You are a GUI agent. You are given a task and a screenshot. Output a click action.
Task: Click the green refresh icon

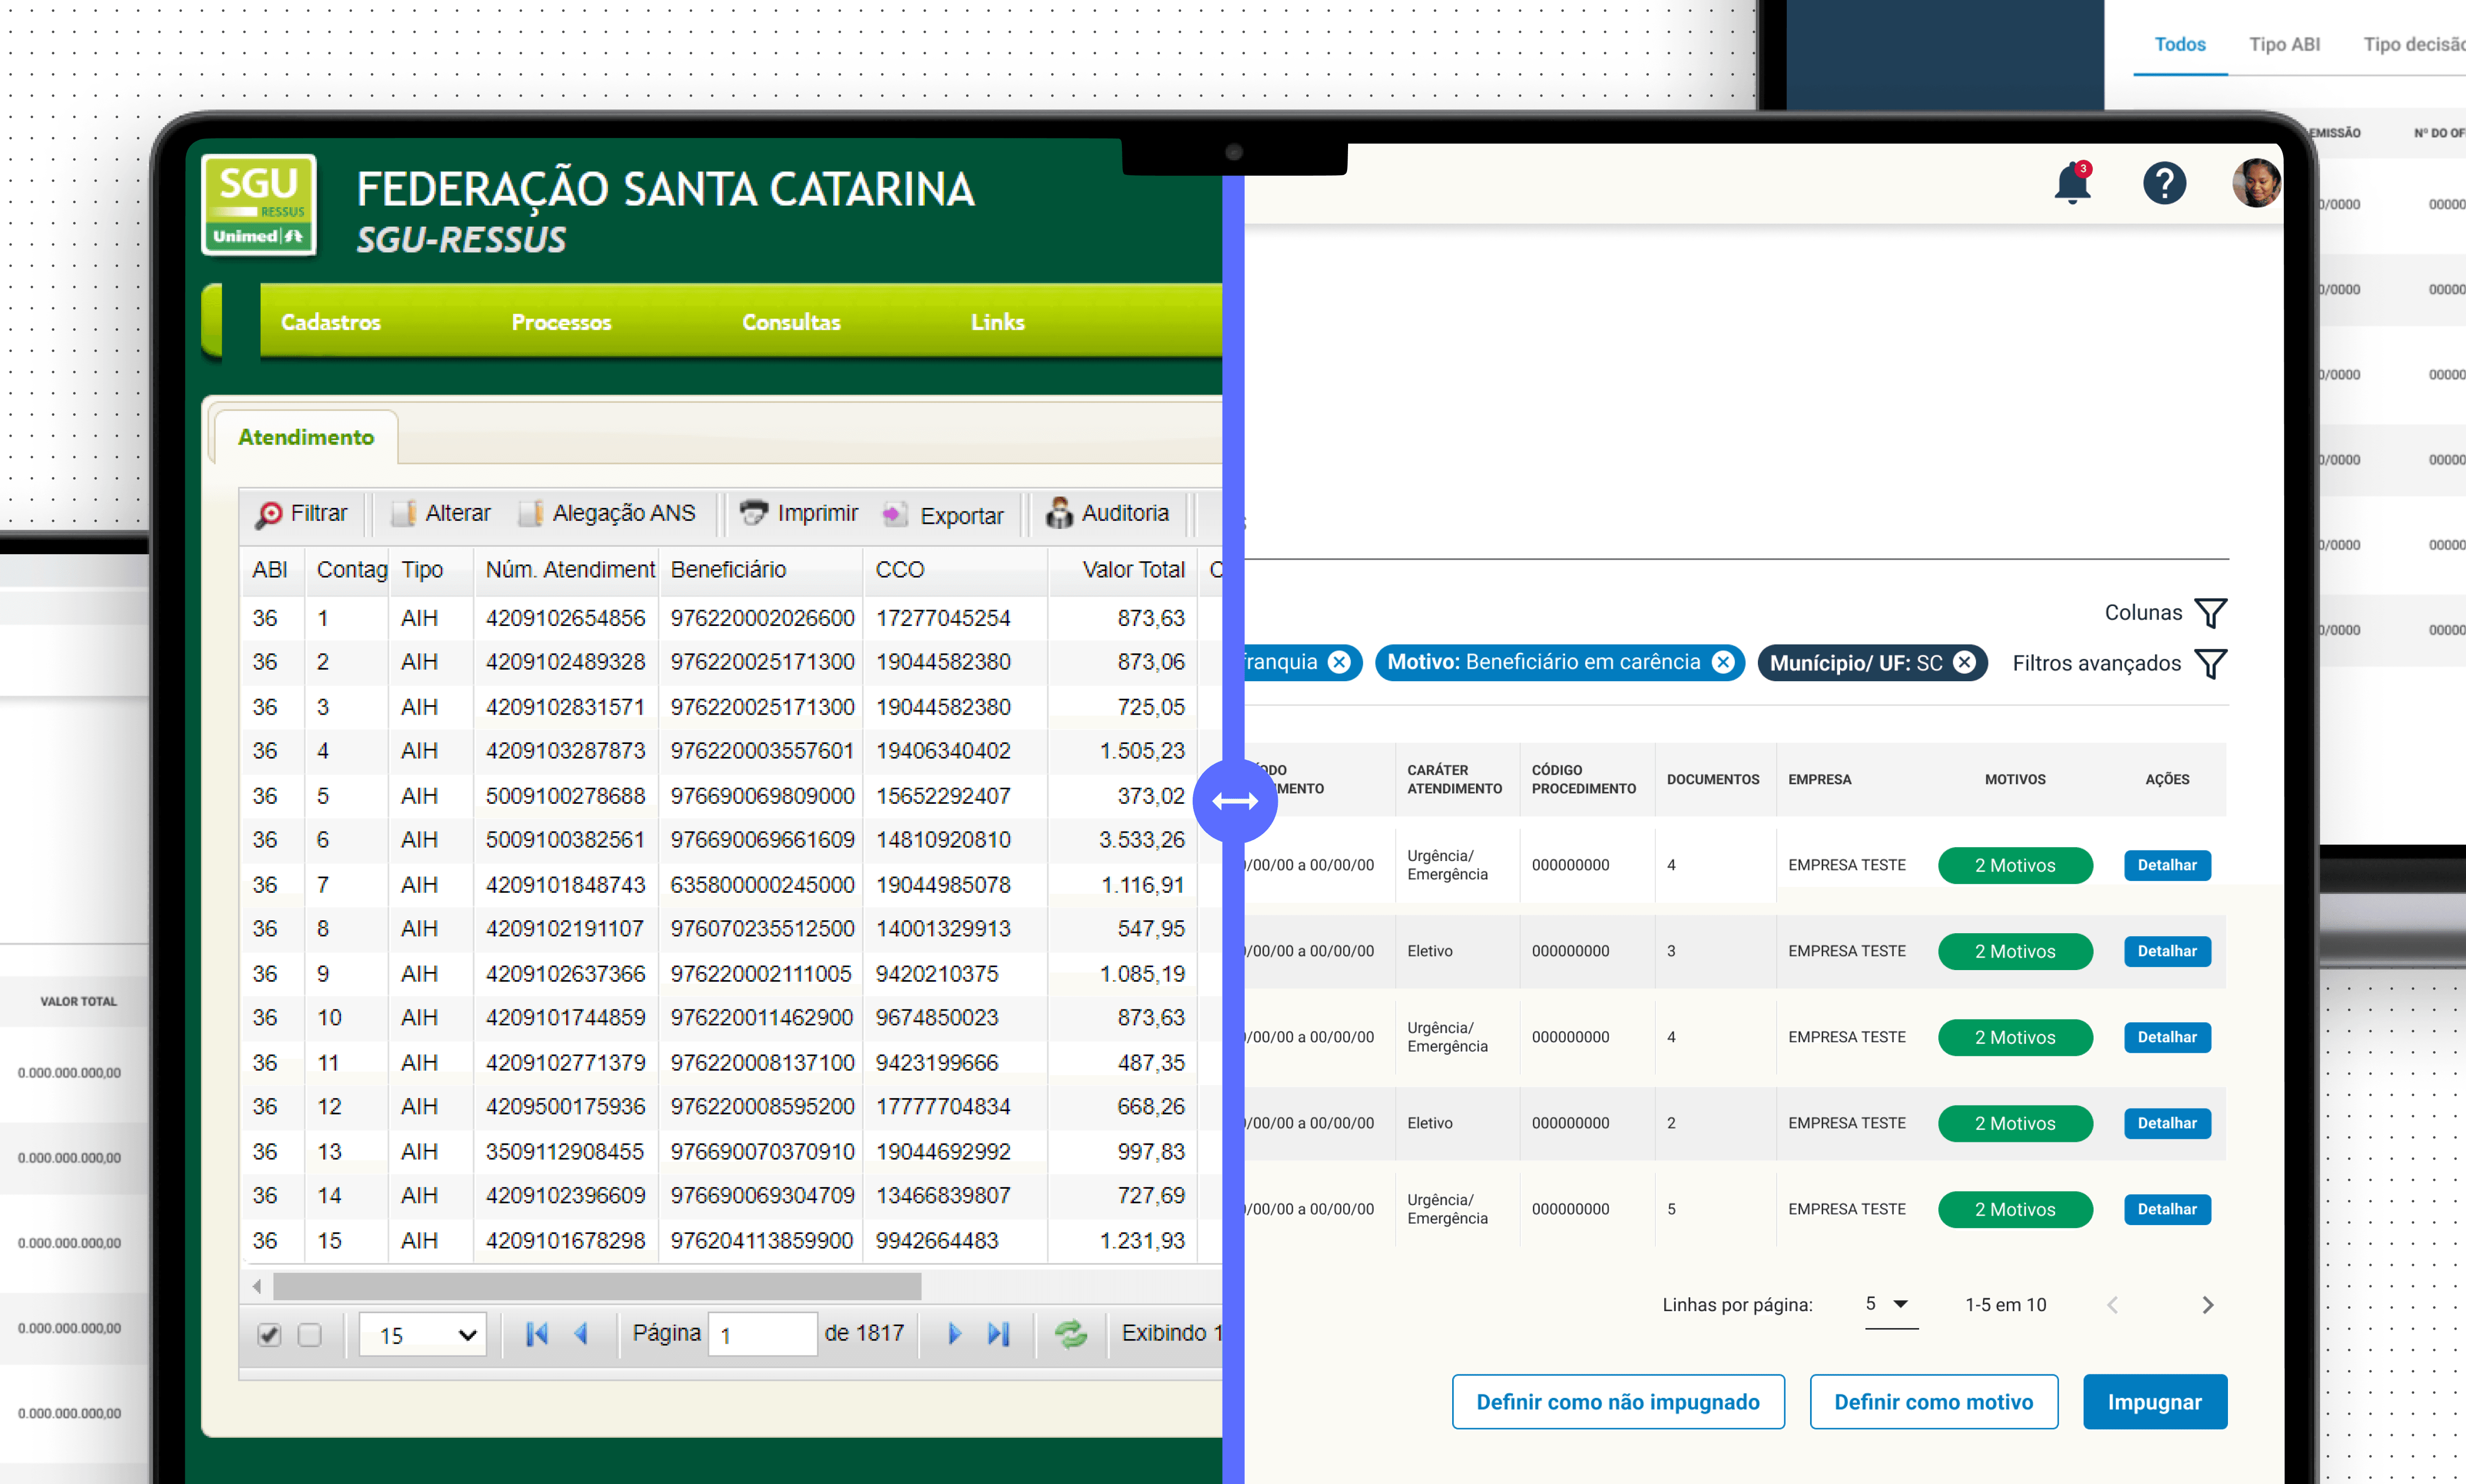tap(1071, 1334)
